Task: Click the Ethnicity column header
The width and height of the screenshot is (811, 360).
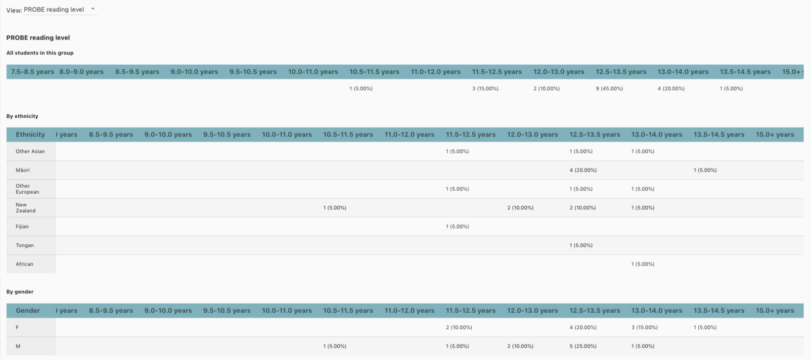Action: [x=30, y=135]
